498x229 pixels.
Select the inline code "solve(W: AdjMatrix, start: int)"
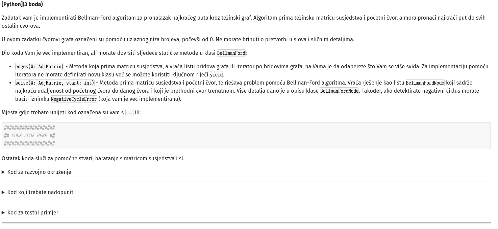pyautogui.click(x=55, y=83)
